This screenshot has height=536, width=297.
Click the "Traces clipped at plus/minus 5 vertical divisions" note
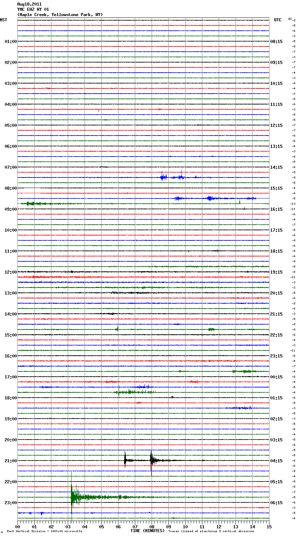click(x=211, y=531)
